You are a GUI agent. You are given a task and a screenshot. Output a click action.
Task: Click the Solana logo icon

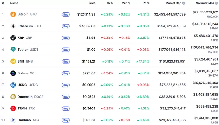(13, 73)
